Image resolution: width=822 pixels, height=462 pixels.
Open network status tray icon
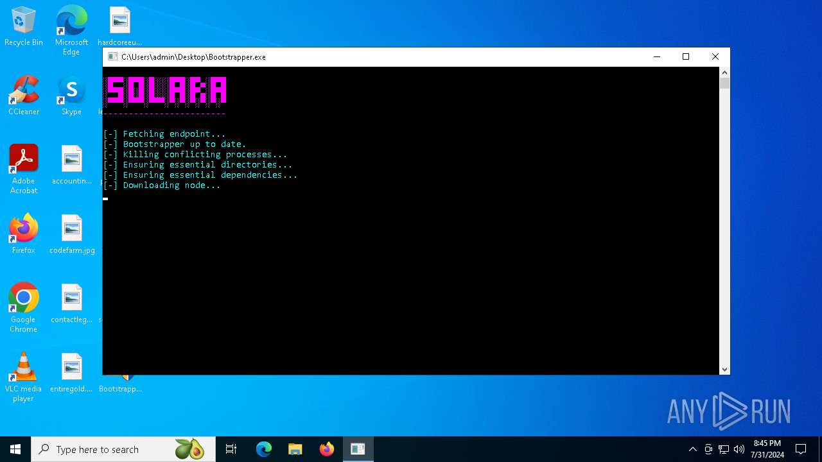pos(724,449)
